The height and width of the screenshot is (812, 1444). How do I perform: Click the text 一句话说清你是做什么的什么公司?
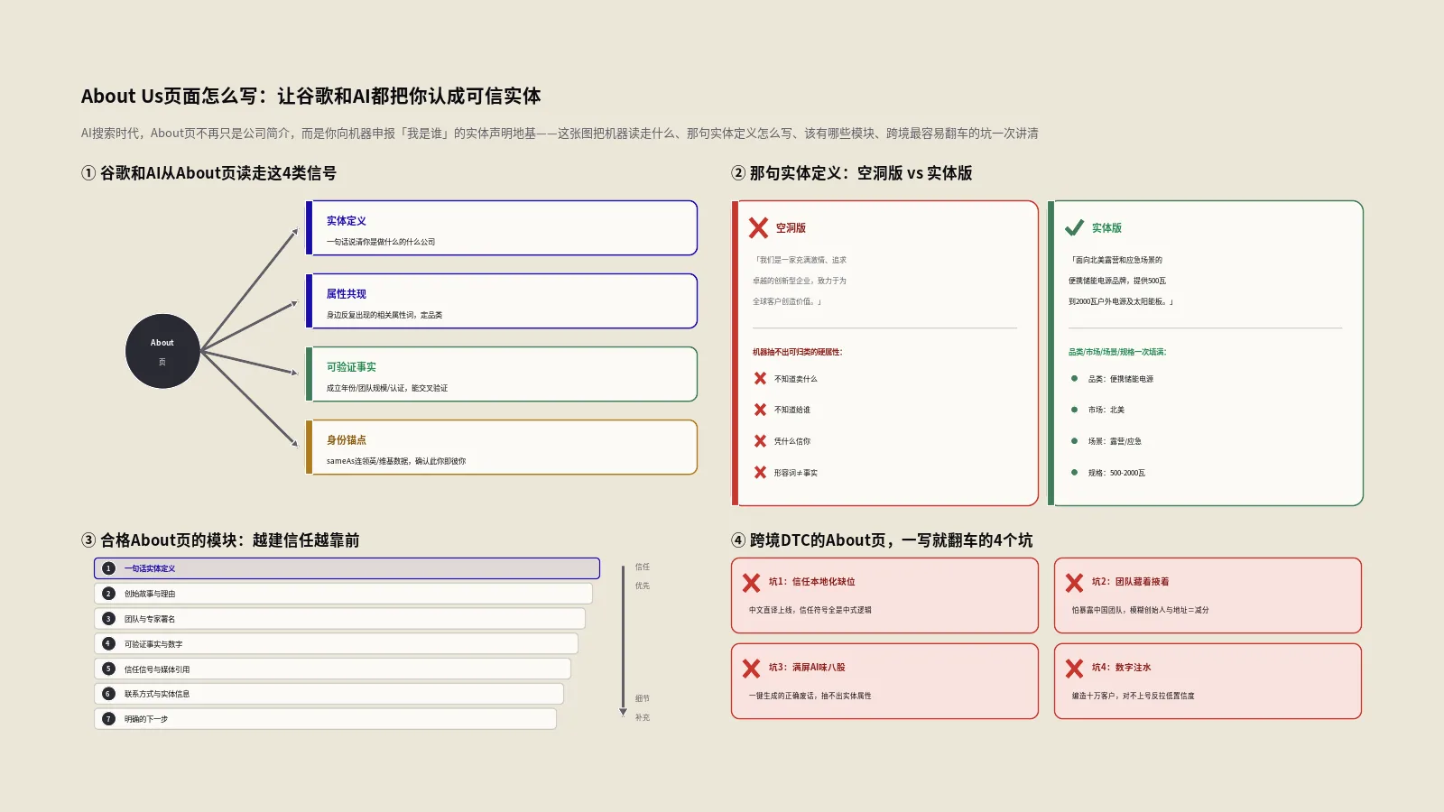381,242
